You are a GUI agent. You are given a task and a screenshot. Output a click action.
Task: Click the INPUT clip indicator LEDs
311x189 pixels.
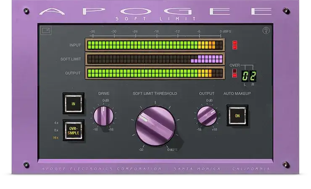pos(235,45)
